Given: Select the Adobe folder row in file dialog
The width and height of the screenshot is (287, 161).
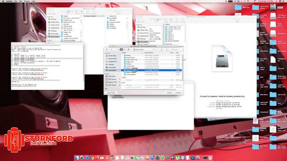Looking at the screenshot, I should (x=152, y=55).
